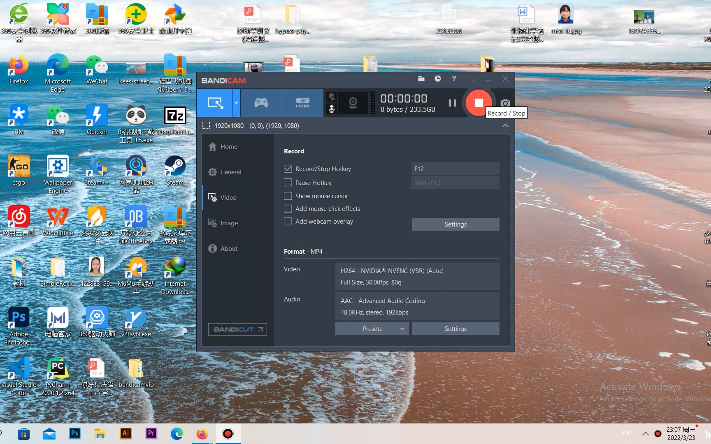Open Internet Download Manager desktop icon

175,275
